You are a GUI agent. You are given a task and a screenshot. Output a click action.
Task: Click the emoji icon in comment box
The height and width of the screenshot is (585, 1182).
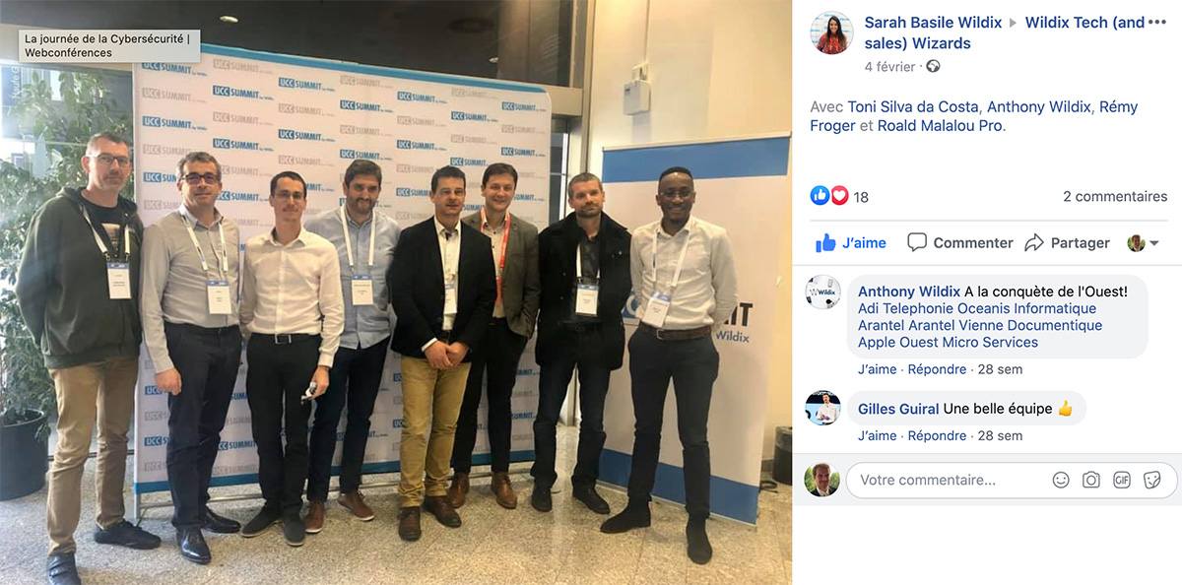coord(1061,481)
